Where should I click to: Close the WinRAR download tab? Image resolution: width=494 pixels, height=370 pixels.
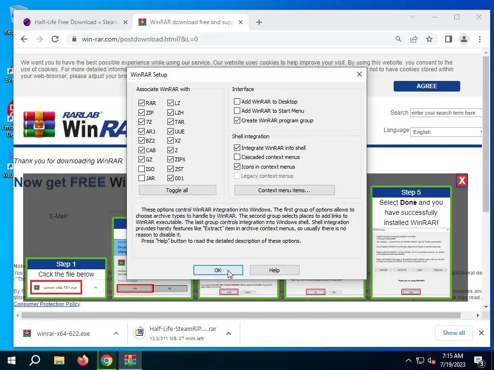pyautogui.click(x=241, y=22)
